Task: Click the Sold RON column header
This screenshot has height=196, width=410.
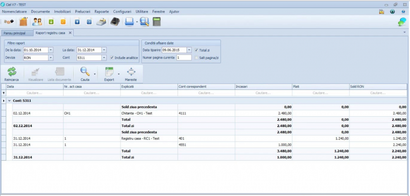Action: (x=378, y=86)
